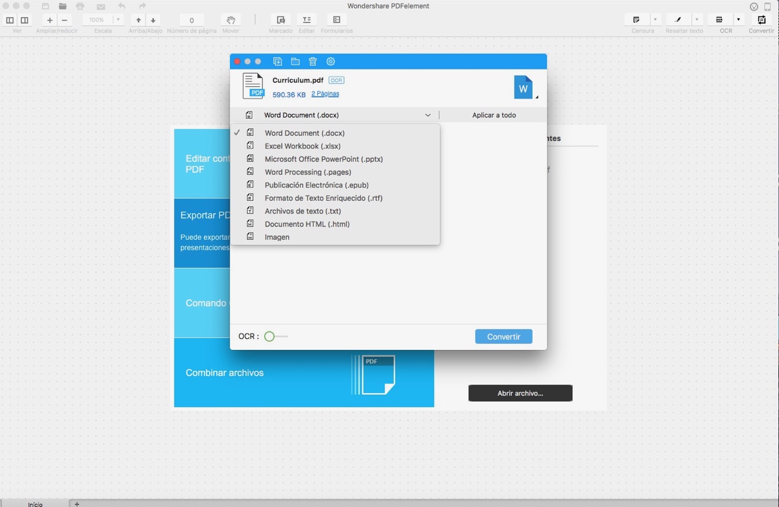This screenshot has height=507, width=779.
Task: Click folder icon in converter dialog header
Action: [295, 61]
